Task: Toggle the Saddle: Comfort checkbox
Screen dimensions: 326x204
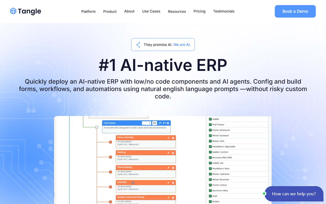Action: pos(210,152)
